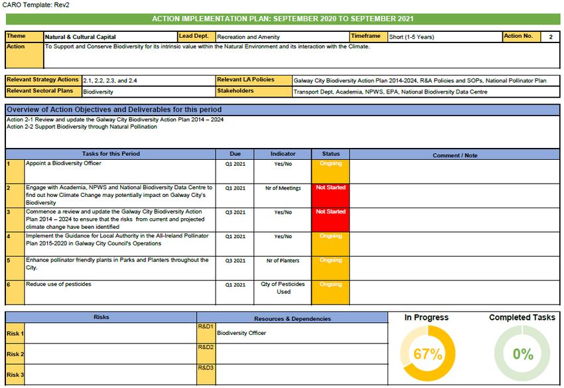Click the 'Comment / Note' column header

click(x=455, y=155)
